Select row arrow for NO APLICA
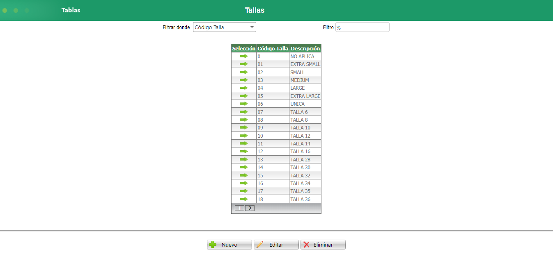The image size is (553, 263). click(244, 56)
